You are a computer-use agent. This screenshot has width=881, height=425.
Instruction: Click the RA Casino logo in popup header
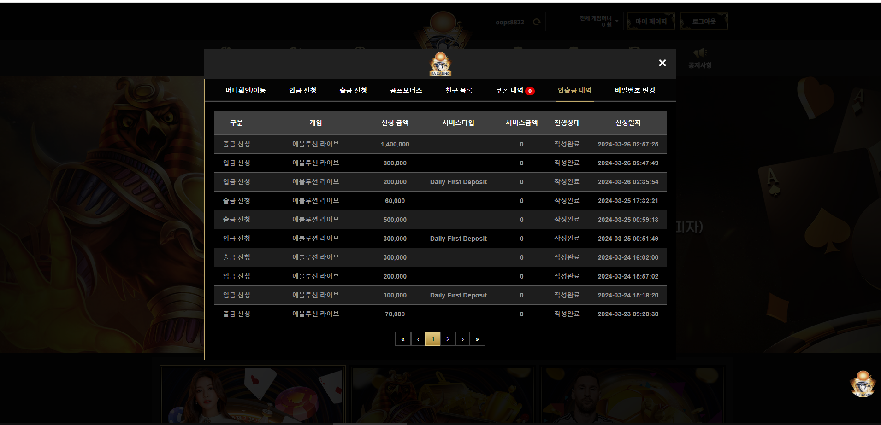pos(440,64)
